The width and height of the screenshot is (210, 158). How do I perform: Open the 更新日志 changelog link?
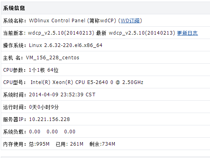pyautogui.click(x=188, y=33)
